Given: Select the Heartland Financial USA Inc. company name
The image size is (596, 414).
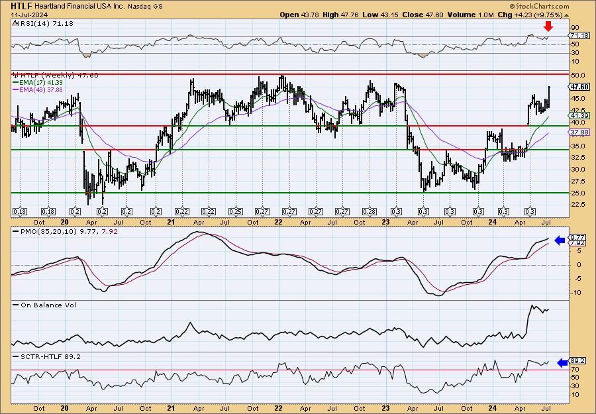Looking at the screenshot, I should coord(80,6).
